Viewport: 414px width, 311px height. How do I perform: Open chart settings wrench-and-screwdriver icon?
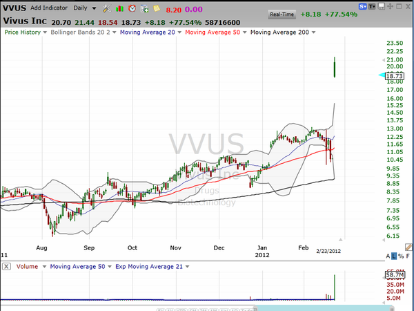(x=107, y=9)
